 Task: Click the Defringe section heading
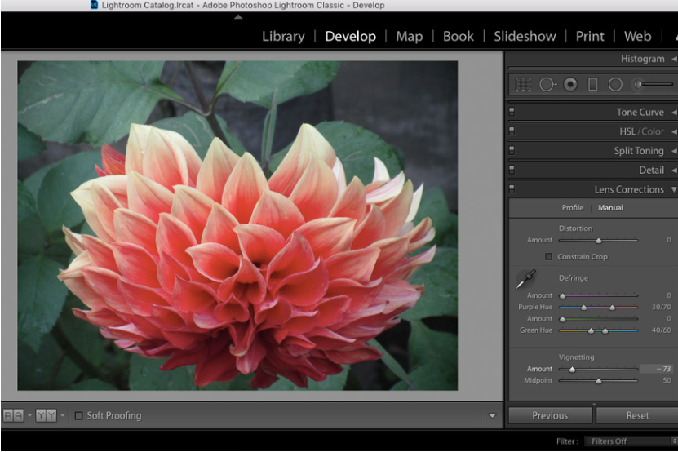[x=574, y=278]
